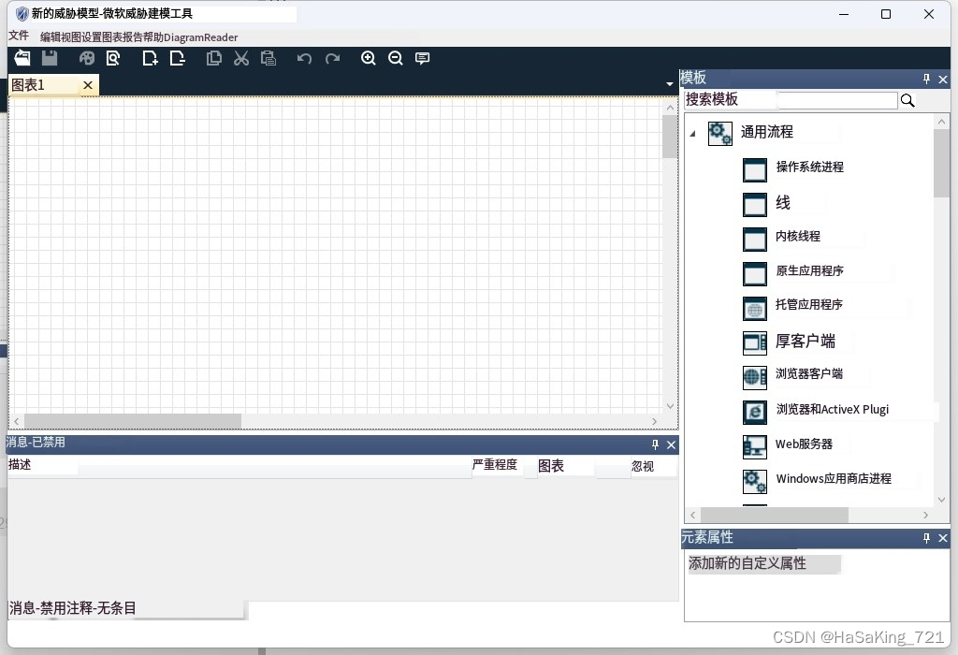Screen dimensions: 958x655
Task: Click the 添加新的自定义属性 button
Action: click(763, 563)
